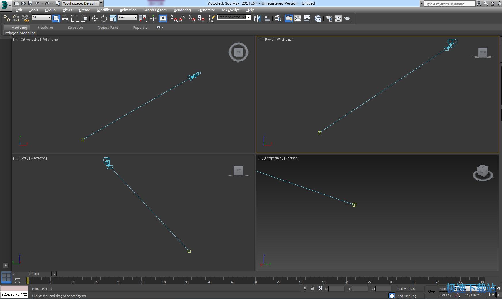Step time slider forward with right arrow
502x299 pixels.
point(54,274)
